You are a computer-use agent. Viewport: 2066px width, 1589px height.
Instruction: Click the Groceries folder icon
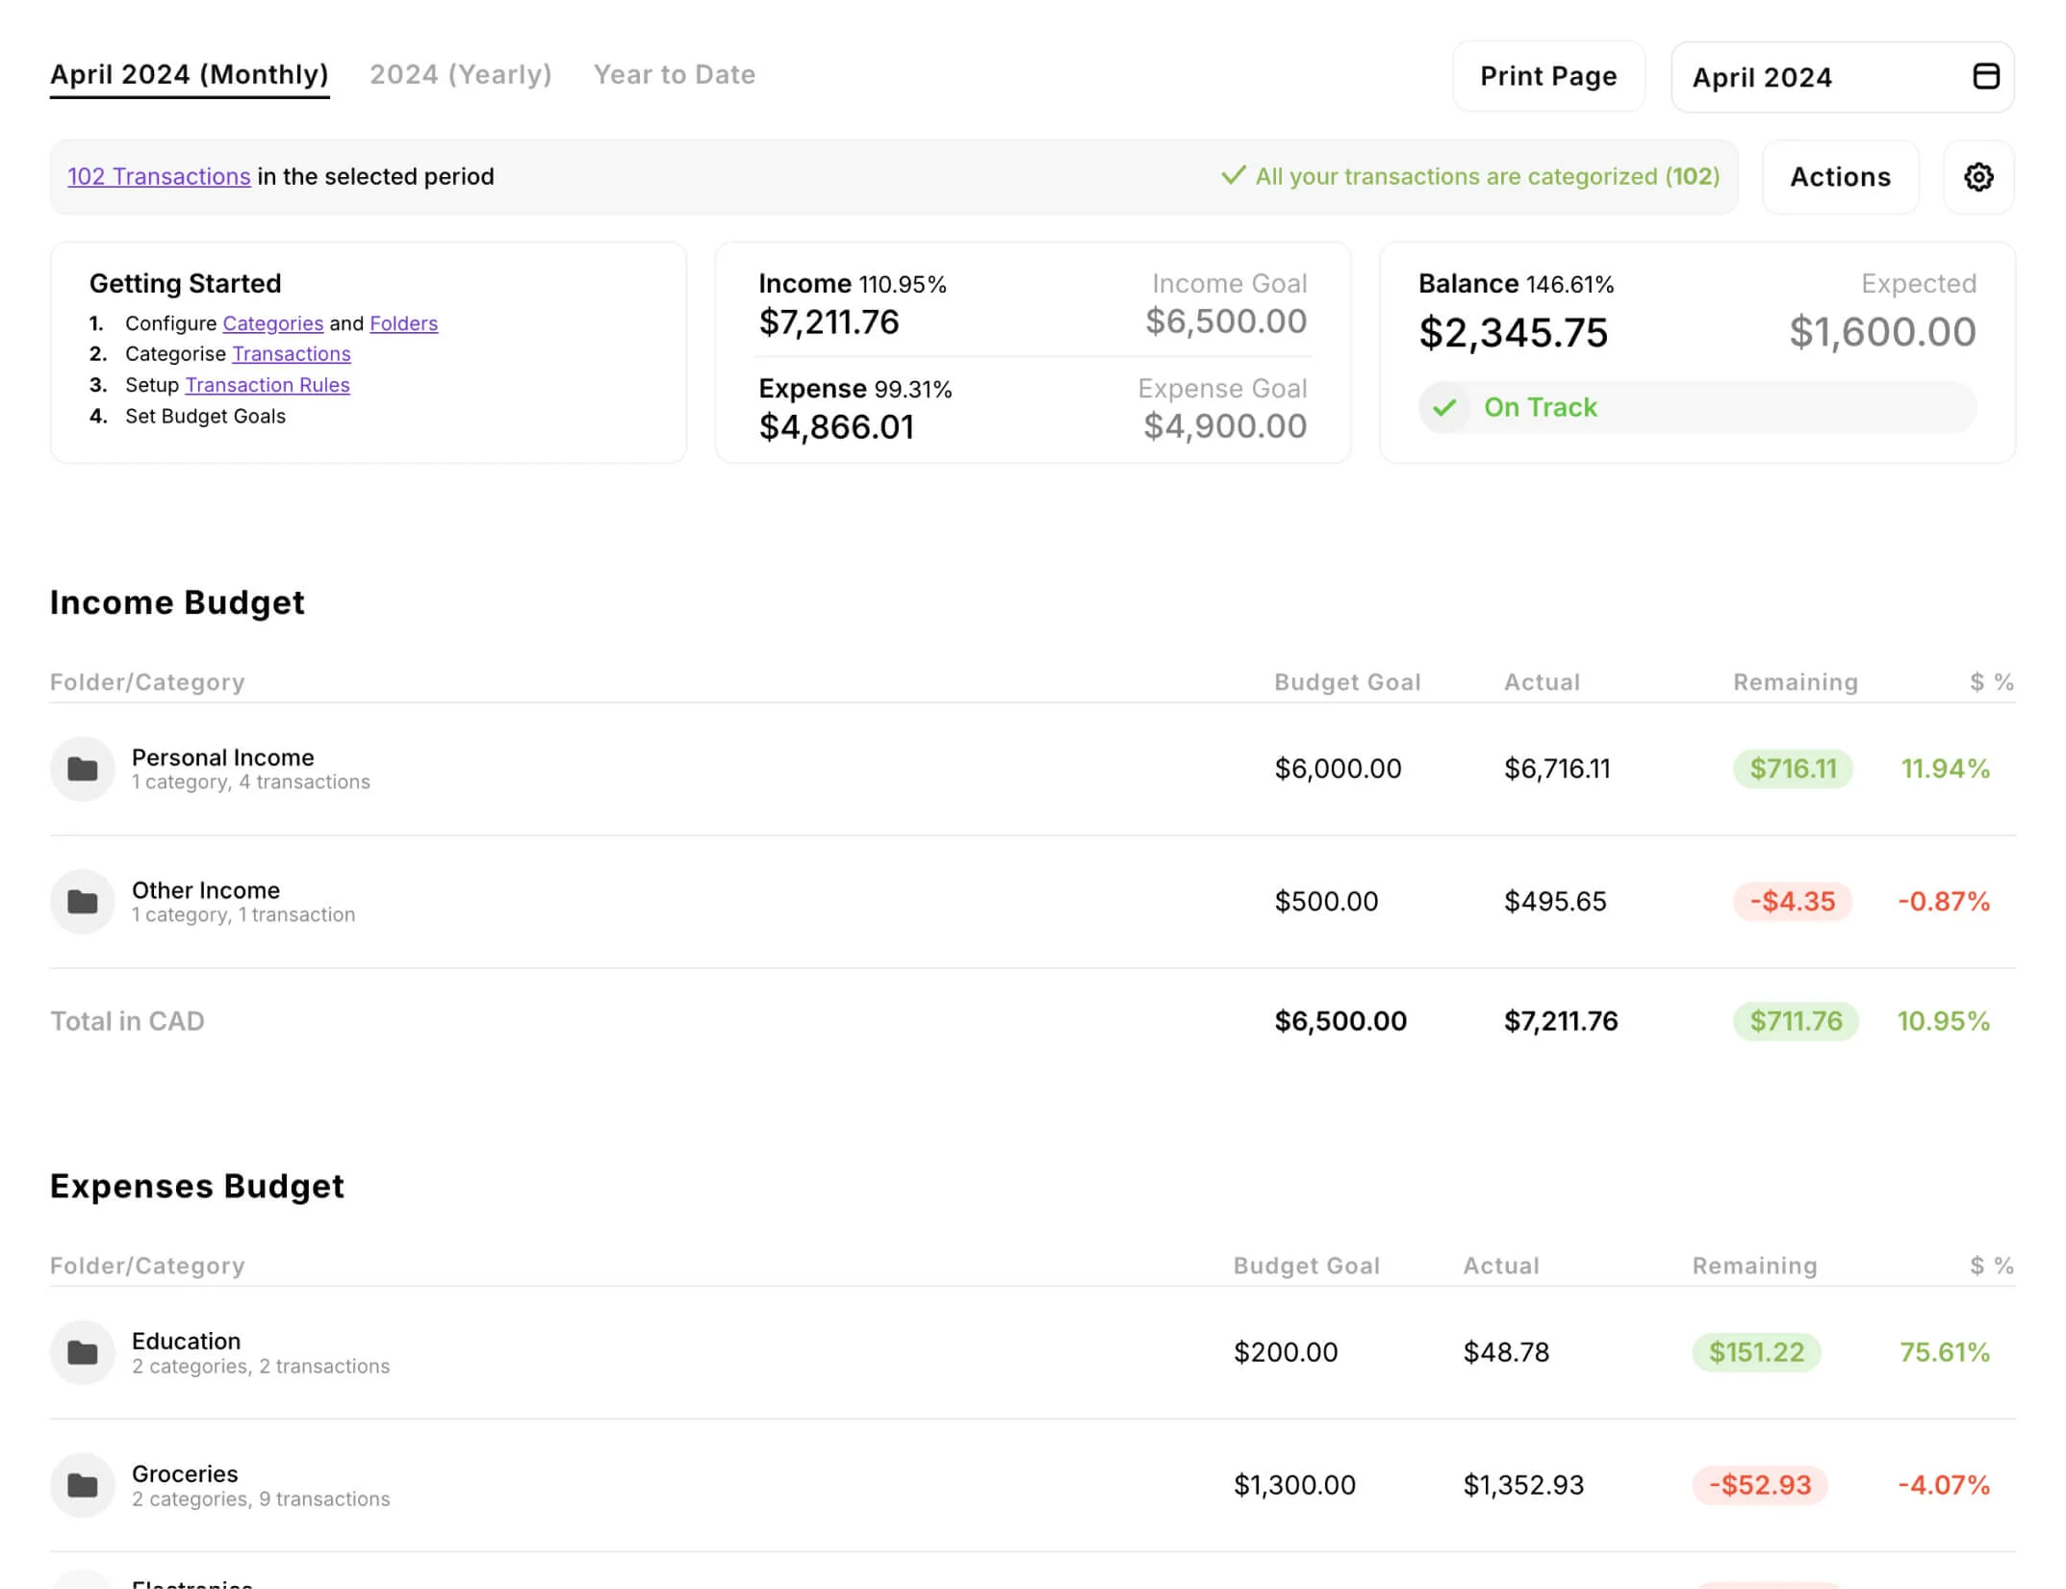83,1485
